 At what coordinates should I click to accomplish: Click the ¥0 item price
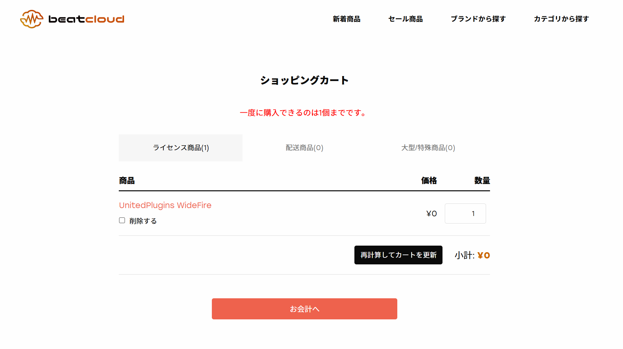pyautogui.click(x=432, y=214)
